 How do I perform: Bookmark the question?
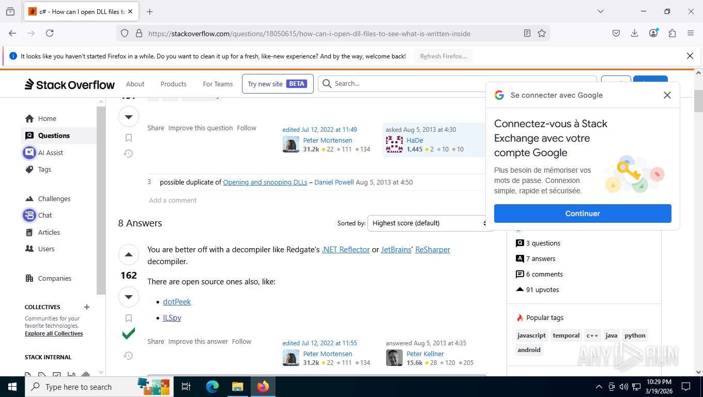[x=129, y=138]
